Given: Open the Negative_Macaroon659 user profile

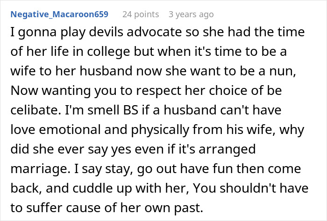Looking at the screenshot, I should 59,14.
